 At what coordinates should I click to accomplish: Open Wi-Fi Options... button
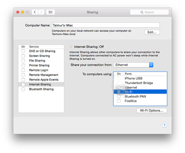[x=152, y=110]
